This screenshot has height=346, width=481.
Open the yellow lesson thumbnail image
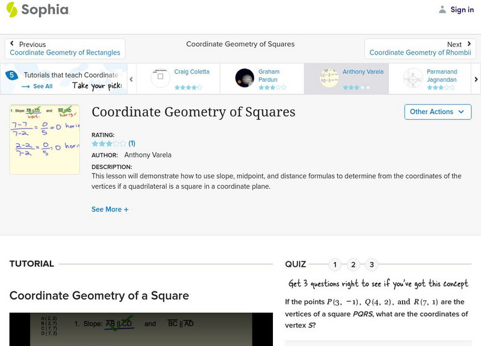tap(44, 139)
